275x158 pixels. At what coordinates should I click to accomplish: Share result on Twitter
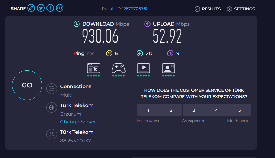point(41,9)
